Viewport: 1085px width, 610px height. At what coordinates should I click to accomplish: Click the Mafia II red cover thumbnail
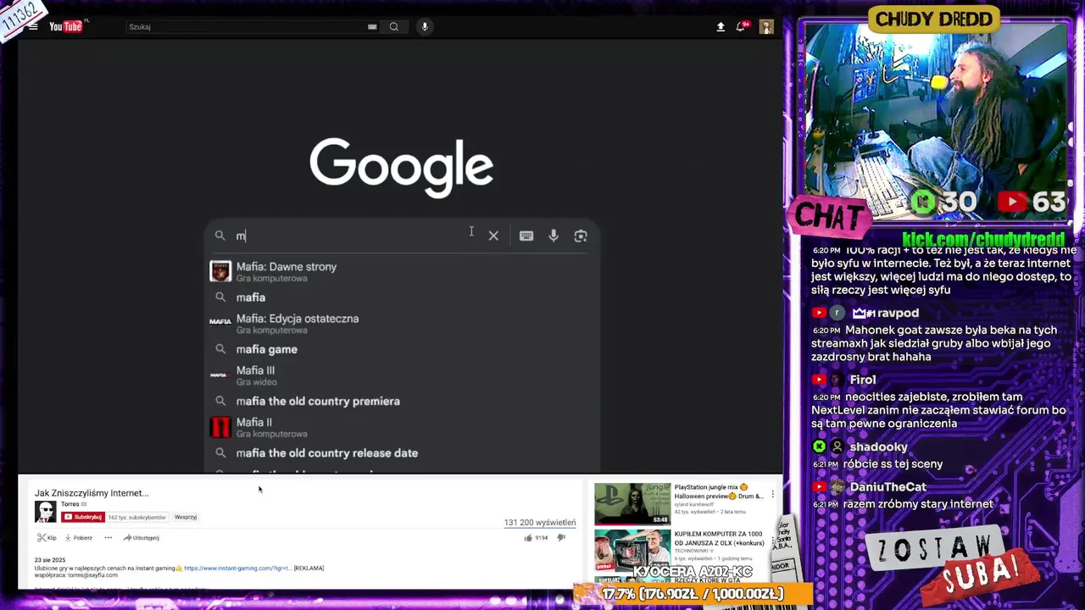tap(220, 427)
